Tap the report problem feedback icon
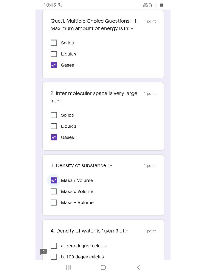Viewport: 206px width, 275px height. coord(43,252)
